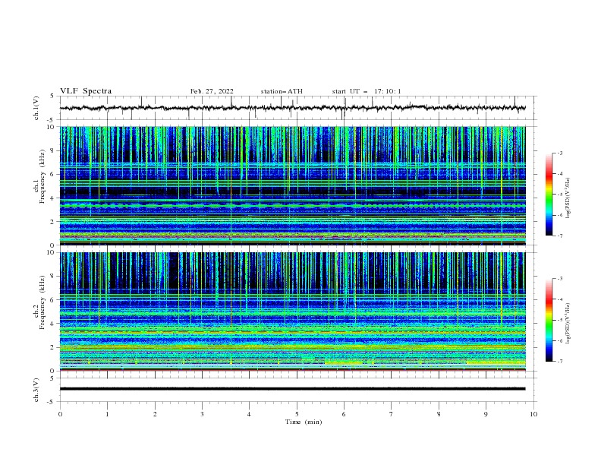Click the "ch.1(V)" axis label
The image size is (601, 465).
tap(36, 108)
